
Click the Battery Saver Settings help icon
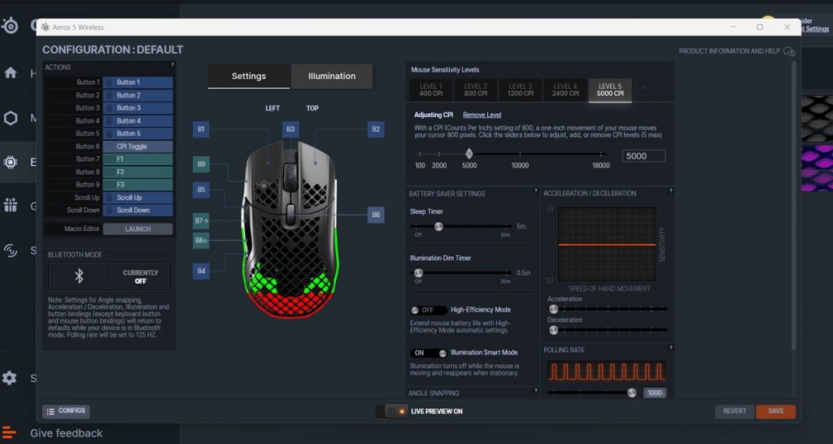pyautogui.click(x=535, y=191)
